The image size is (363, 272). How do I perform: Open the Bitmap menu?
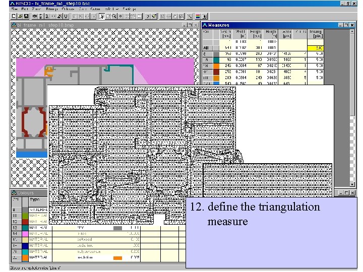[x=51, y=9]
